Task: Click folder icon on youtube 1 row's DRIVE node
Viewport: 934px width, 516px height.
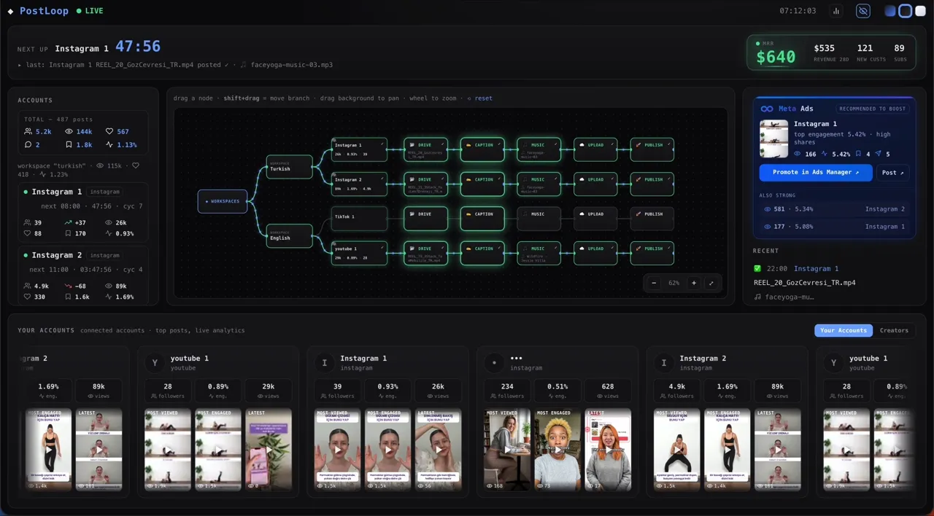Action: pos(412,249)
